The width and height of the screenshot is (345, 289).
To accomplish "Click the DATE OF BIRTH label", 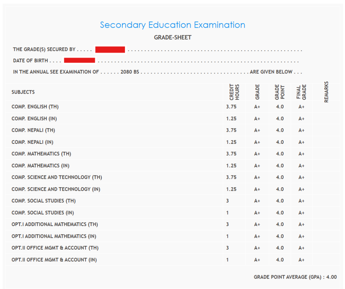I will coord(30,61).
